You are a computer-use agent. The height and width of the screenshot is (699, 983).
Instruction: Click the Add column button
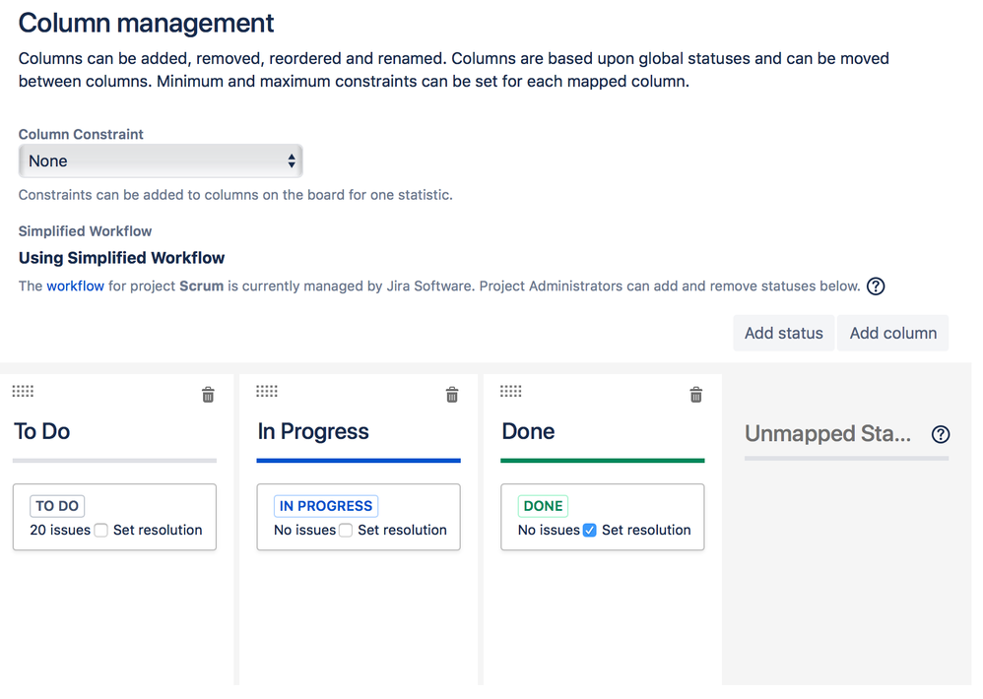coord(893,333)
